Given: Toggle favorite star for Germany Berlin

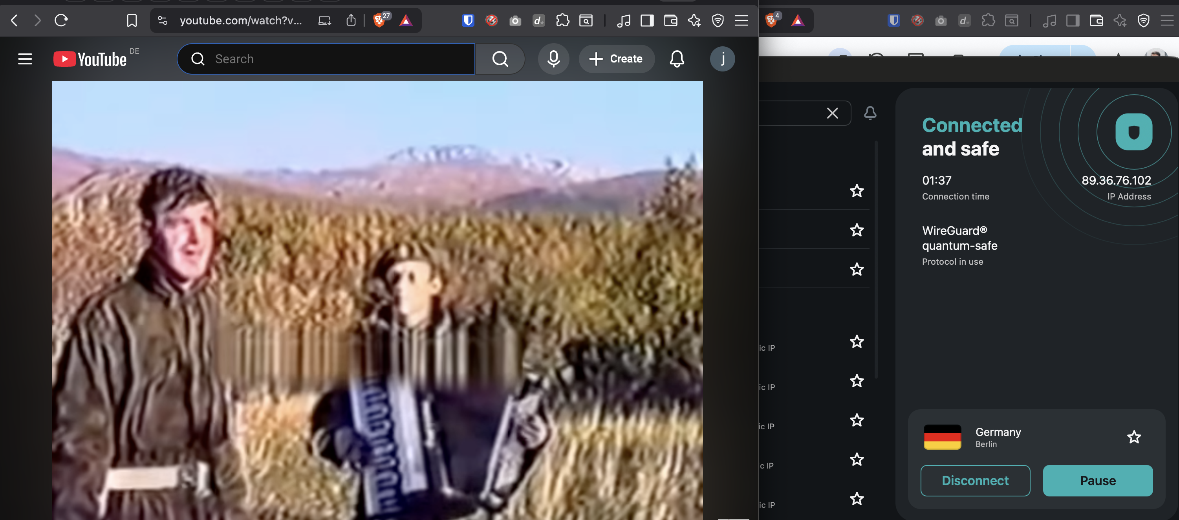Looking at the screenshot, I should tap(1134, 437).
